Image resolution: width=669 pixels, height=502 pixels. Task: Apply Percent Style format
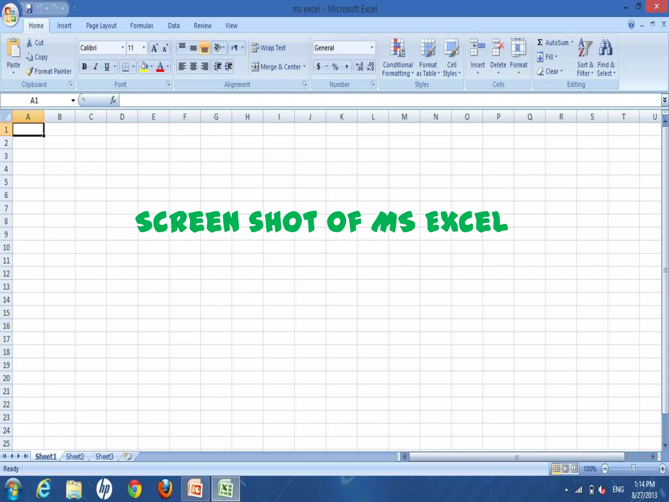(x=335, y=67)
